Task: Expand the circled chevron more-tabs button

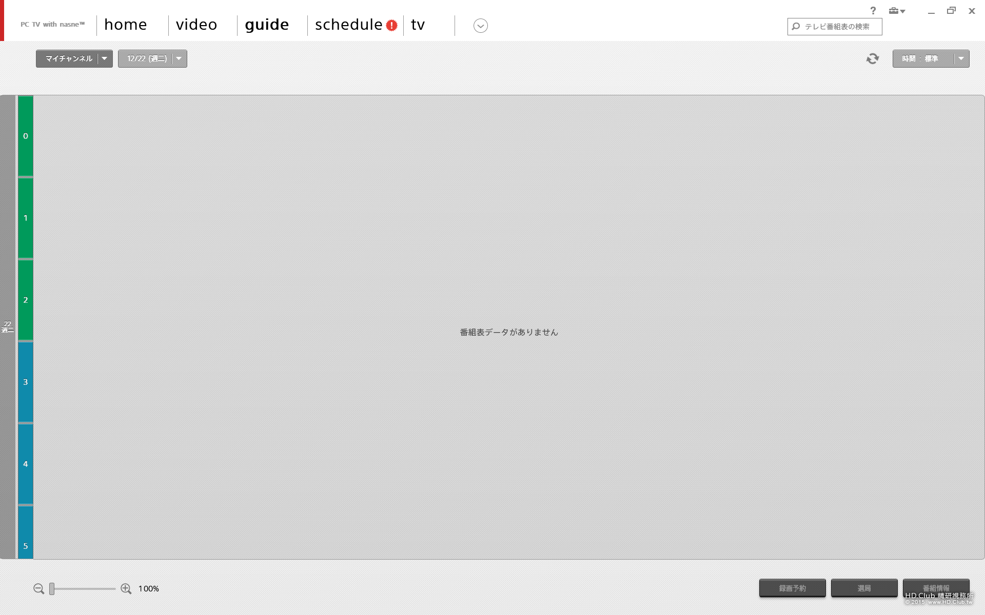Action: (481, 26)
